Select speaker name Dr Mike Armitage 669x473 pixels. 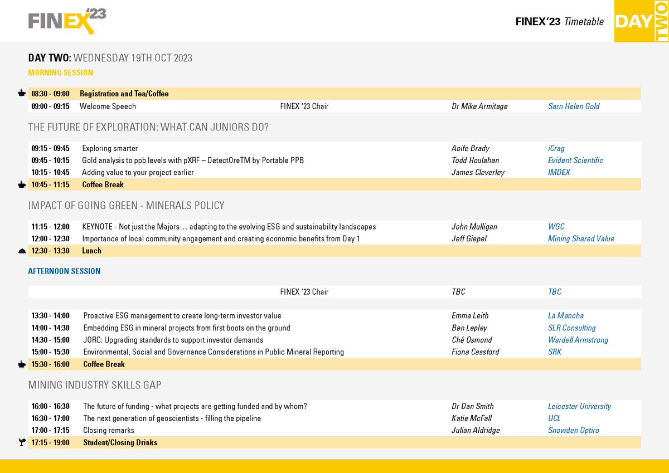click(479, 106)
